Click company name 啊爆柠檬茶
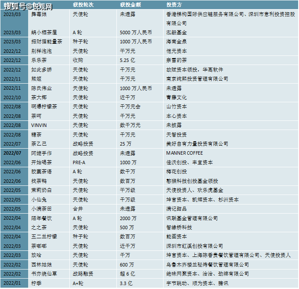The height and width of the screenshot is (289, 299). pyautogui.click(x=44, y=107)
